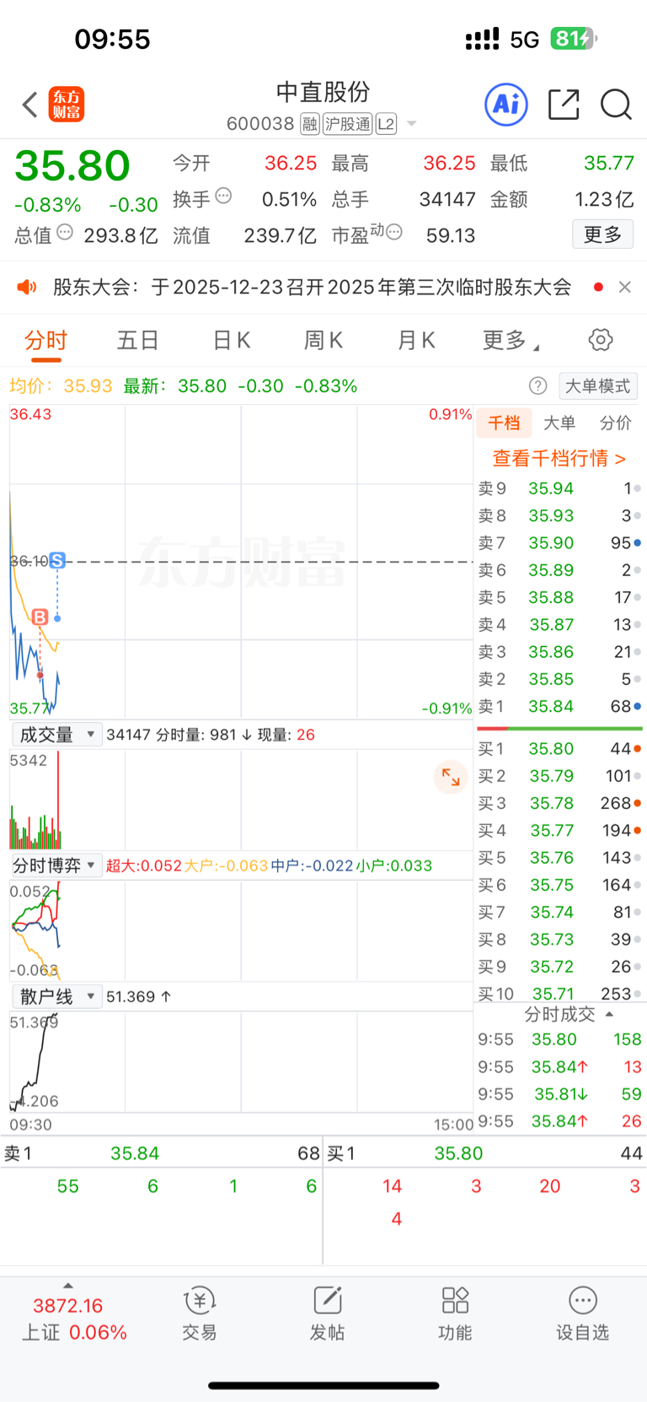Viewport: 647px width, 1402px height.
Task: Open the 功能 functions icon
Action: (x=455, y=1314)
